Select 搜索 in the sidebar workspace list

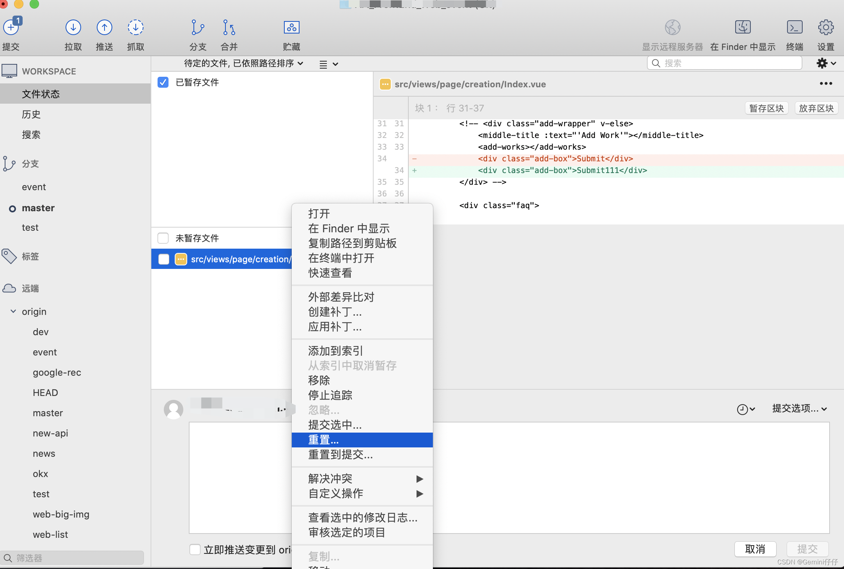(75, 134)
